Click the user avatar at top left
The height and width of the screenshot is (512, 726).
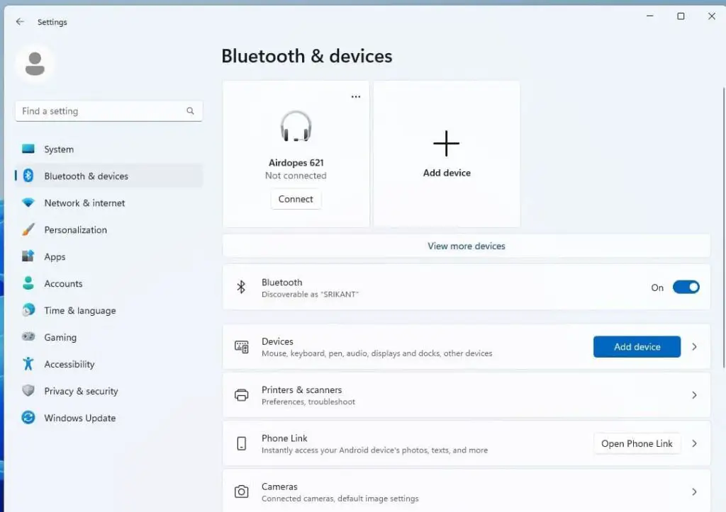point(35,63)
